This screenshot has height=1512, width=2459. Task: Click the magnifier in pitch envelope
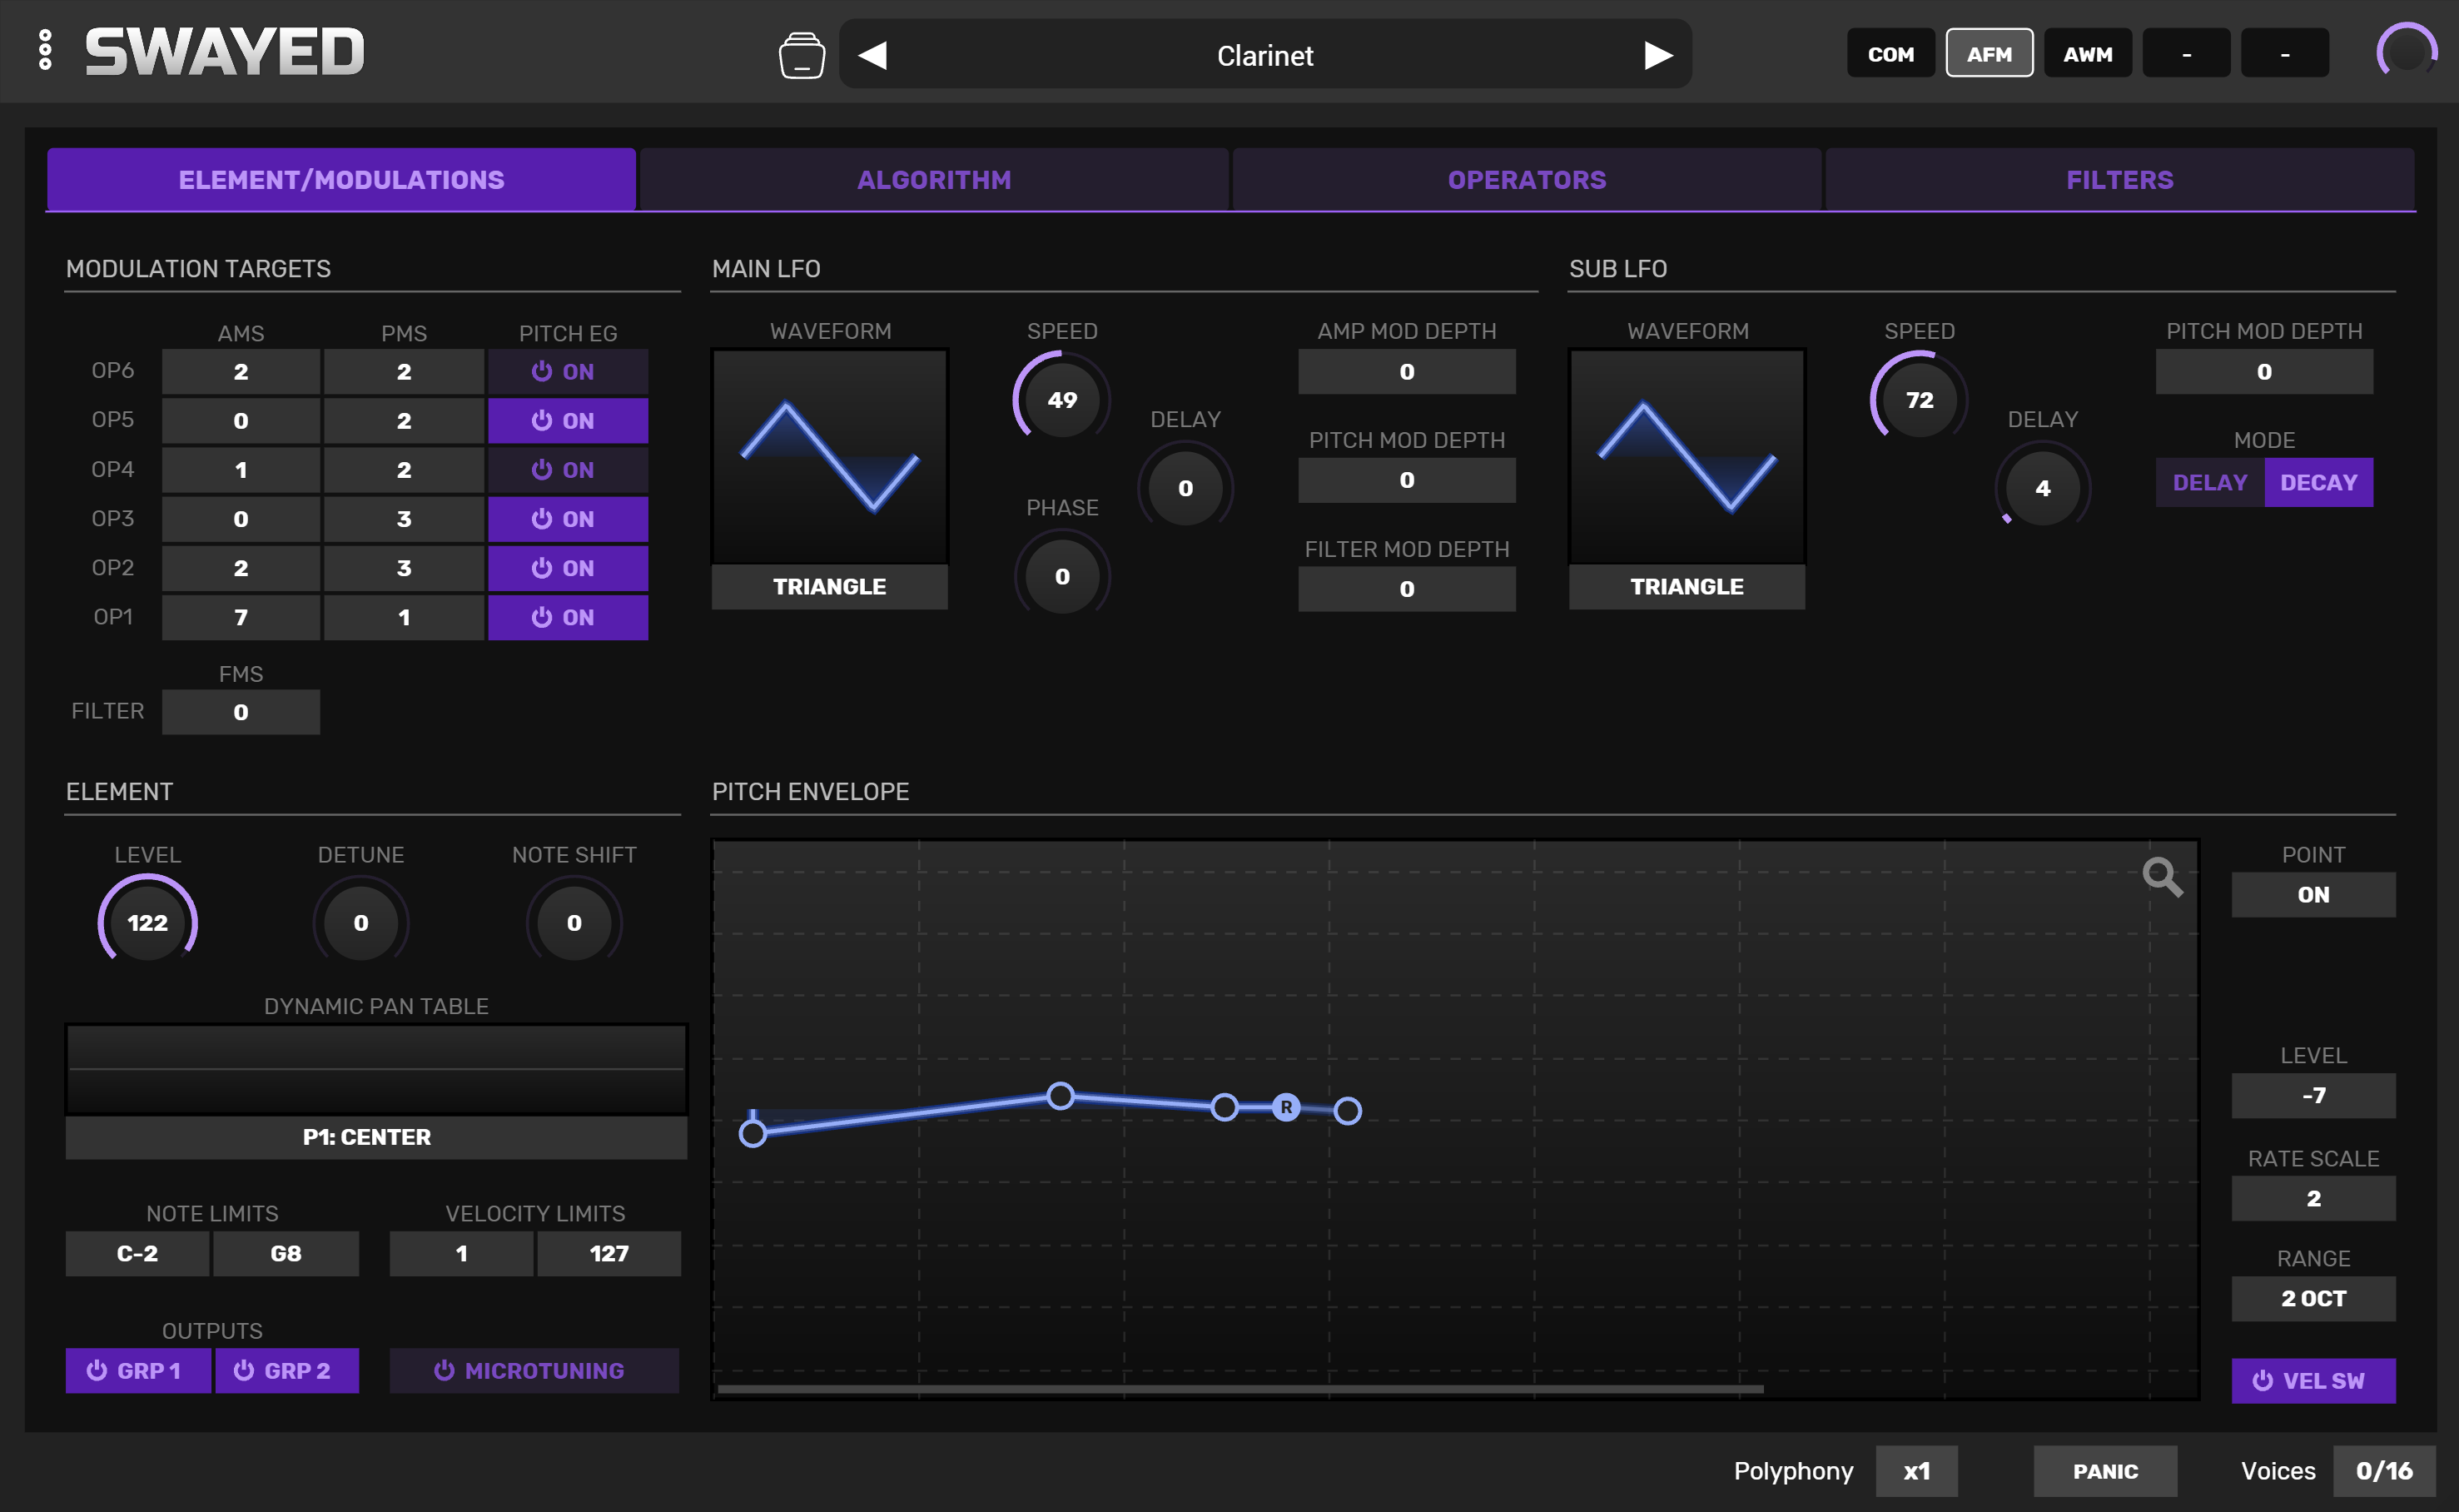point(2161,877)
